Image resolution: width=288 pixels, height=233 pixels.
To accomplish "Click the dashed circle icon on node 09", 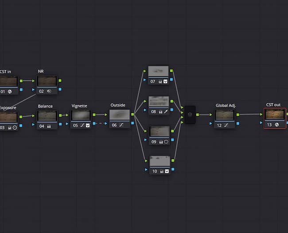I will [166, 142].
